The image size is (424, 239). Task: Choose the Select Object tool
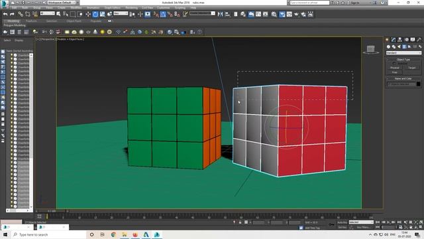(58, 14)
